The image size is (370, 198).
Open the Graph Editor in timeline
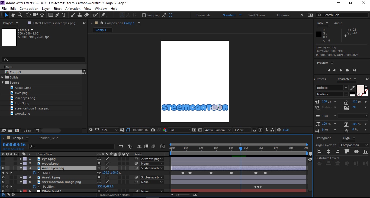click(x=163, y=146)
